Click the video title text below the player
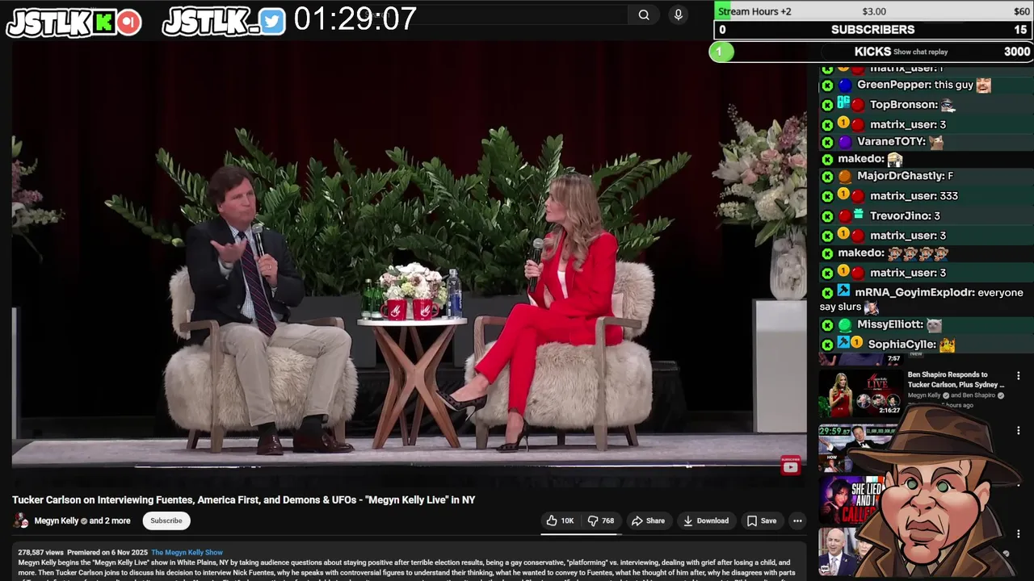Viewport: 1034px width, 581px height. [243, 500]
